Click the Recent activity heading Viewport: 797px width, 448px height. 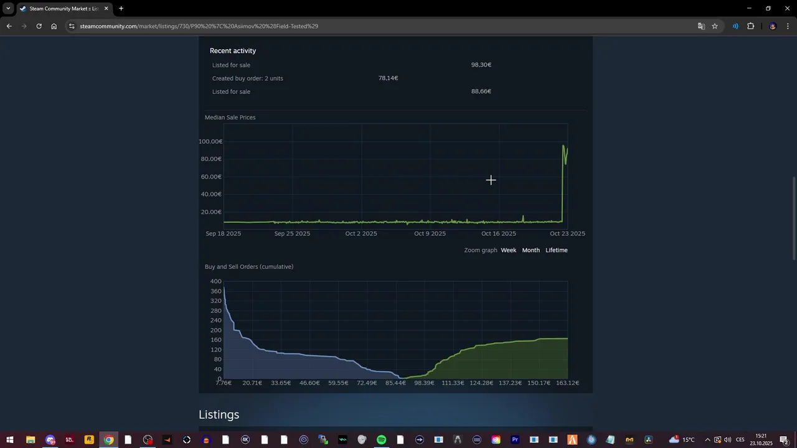click(233, 51)
